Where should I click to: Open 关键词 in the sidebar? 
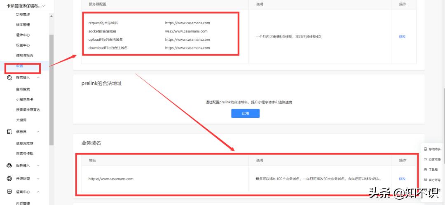[21, 120]
